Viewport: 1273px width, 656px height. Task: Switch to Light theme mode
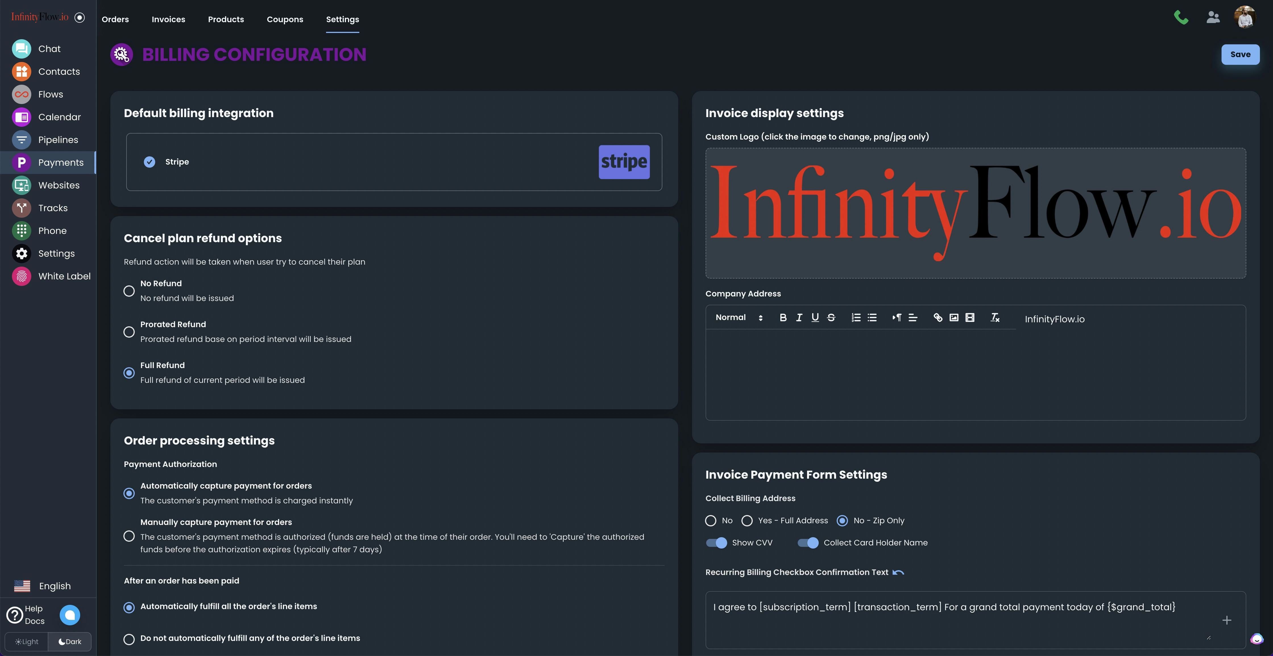pyautogui.click(x=26, y=641)
